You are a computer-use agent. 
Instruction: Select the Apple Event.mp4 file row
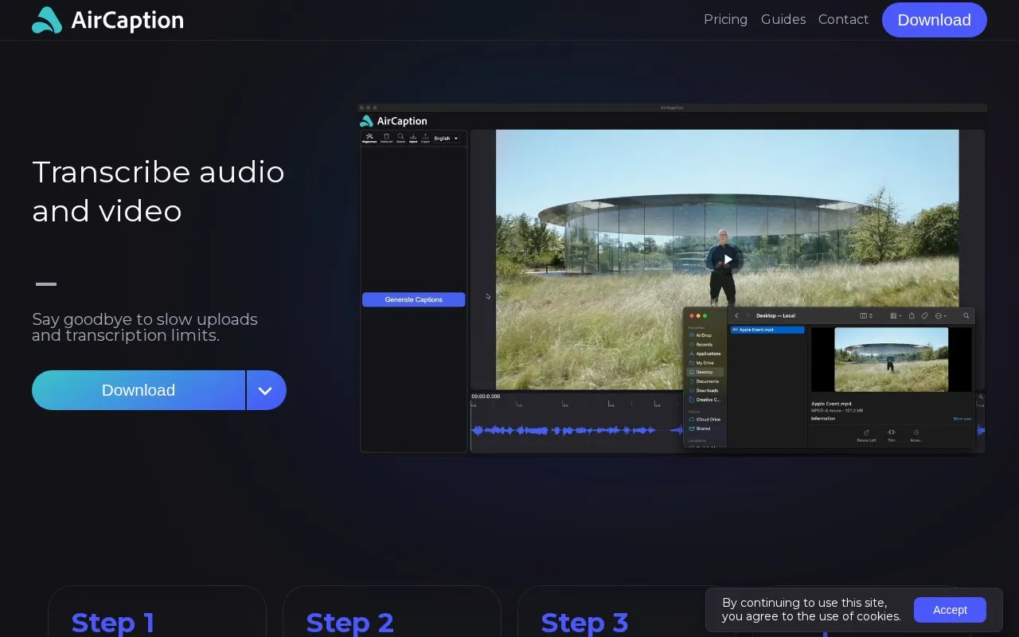[x=767, y=330]
